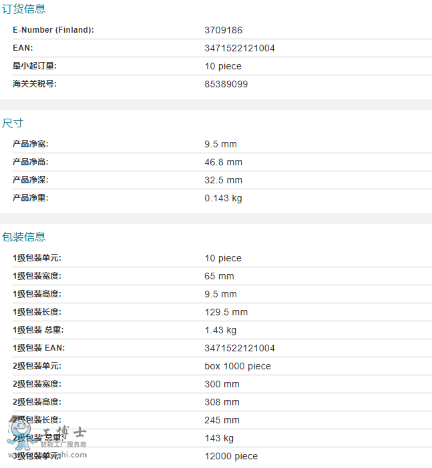Click the value 12000 piece

[x=230, y=456]
